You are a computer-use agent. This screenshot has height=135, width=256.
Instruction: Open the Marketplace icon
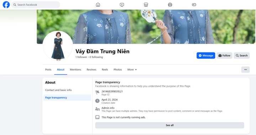tap(146, 5)
